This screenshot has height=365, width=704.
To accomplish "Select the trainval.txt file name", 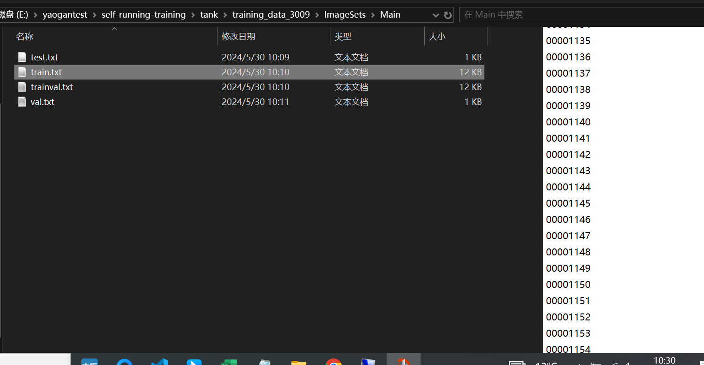I will 52,87.
